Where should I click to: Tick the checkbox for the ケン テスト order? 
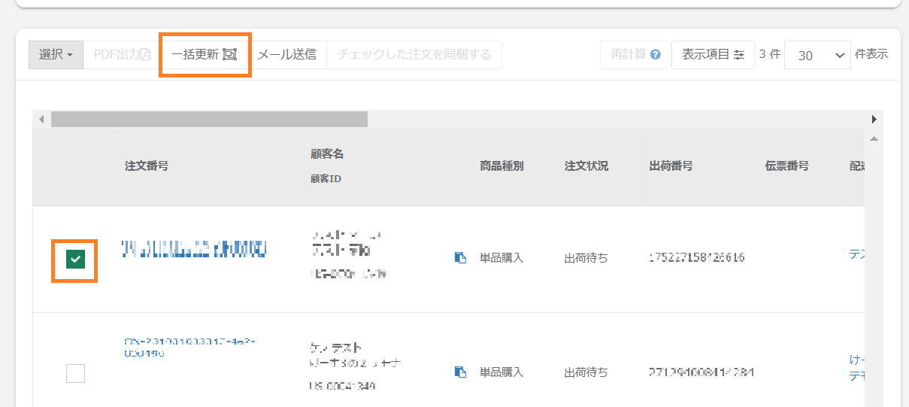[75, 373]
